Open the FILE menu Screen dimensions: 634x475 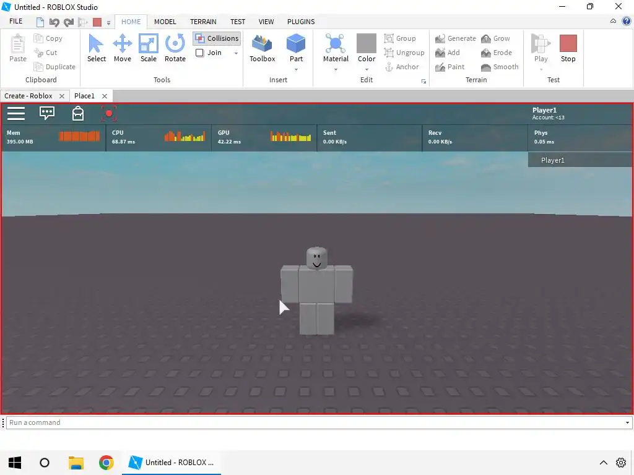[x=15, y=22]
